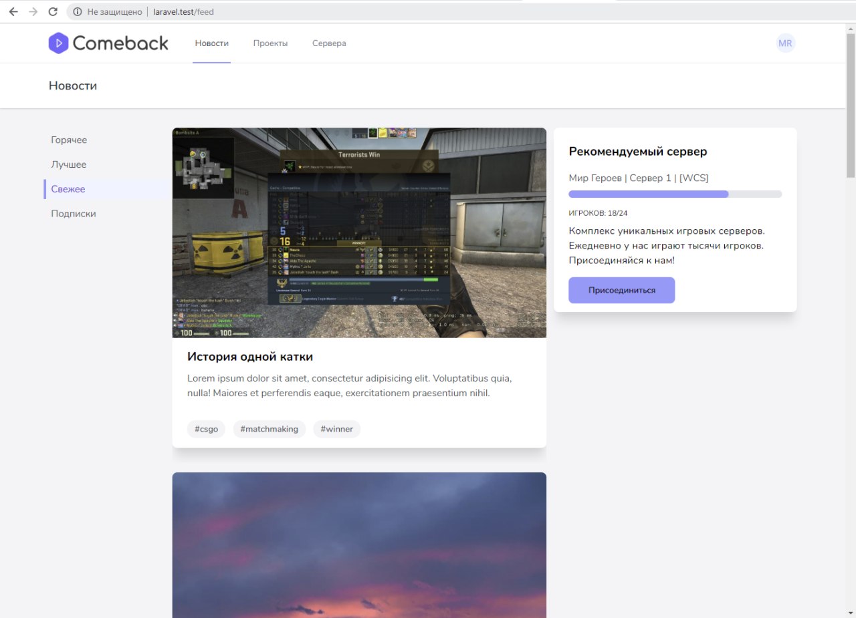Open the Проекты navigation tab
The width and height of the screenshot is (856, 618).
pos(270,43)
